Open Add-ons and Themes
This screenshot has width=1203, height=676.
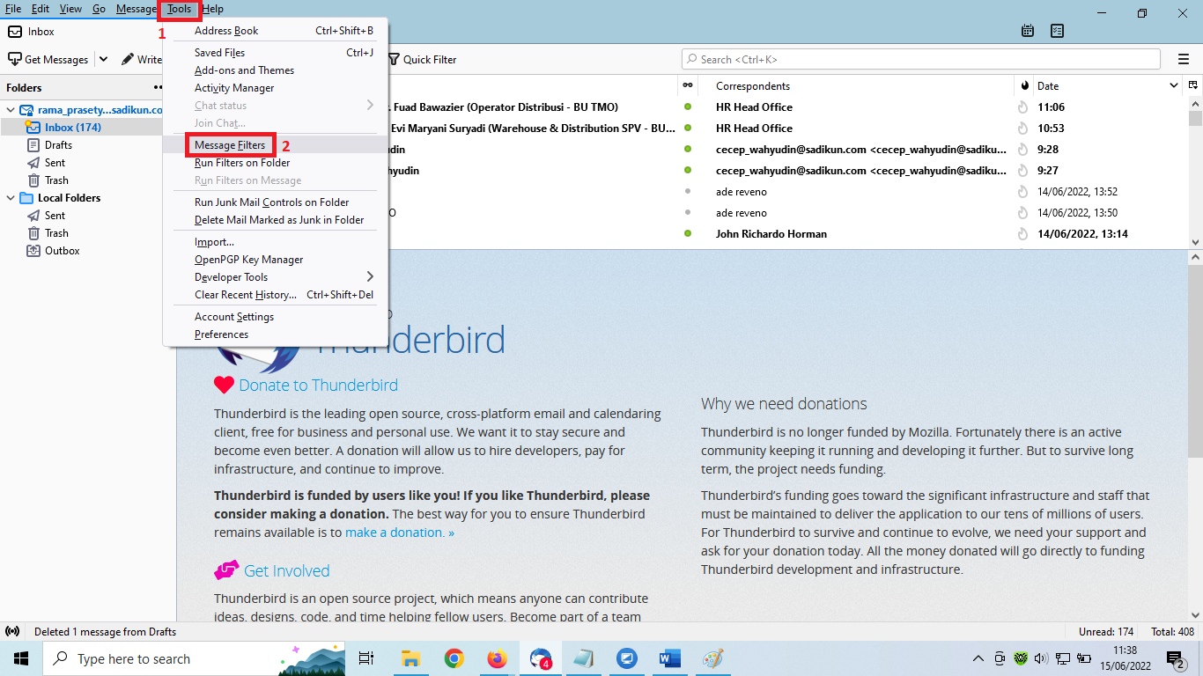[x=276, y=70]
